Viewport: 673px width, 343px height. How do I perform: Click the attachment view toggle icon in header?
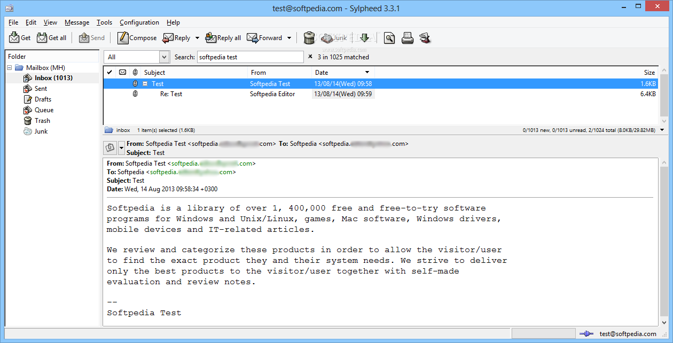tap(110, 147)
